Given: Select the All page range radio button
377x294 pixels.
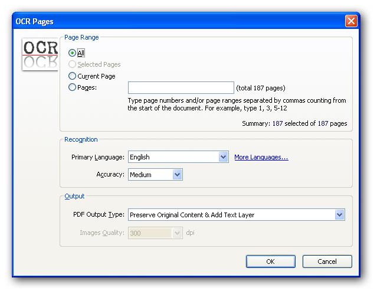Looking at the screenshot, I should point(72,53).
